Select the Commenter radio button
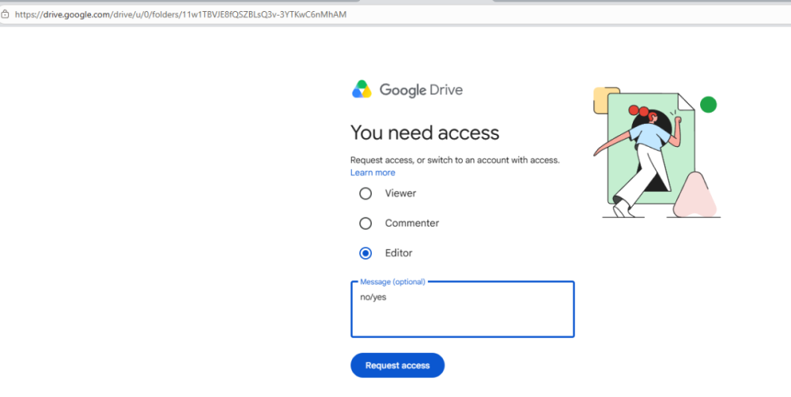Image resolution: width=791 pixels, height=397 pixels. (x=365, y=223)
